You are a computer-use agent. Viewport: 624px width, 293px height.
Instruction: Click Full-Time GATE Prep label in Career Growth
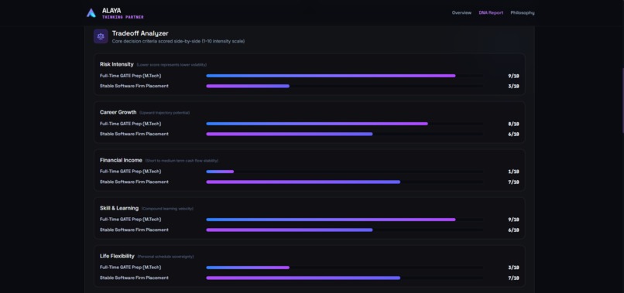pos(131,124)
